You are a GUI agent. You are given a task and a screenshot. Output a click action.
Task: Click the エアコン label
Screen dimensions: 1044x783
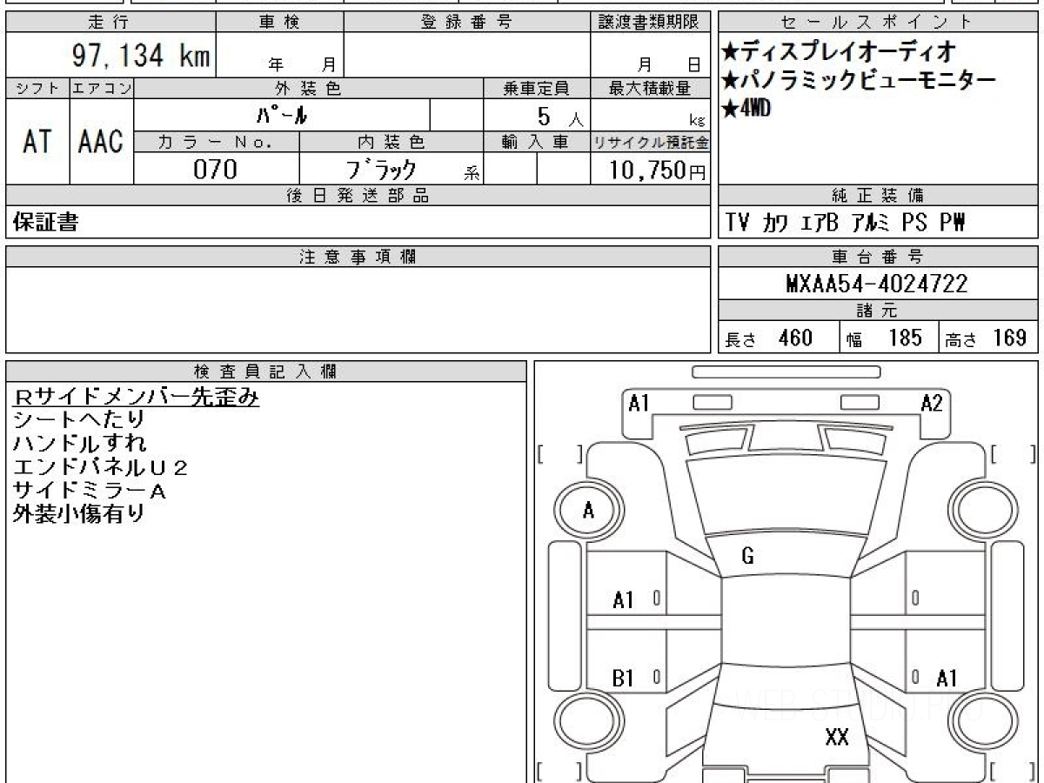pyautogui.click(x=101, y=88)
